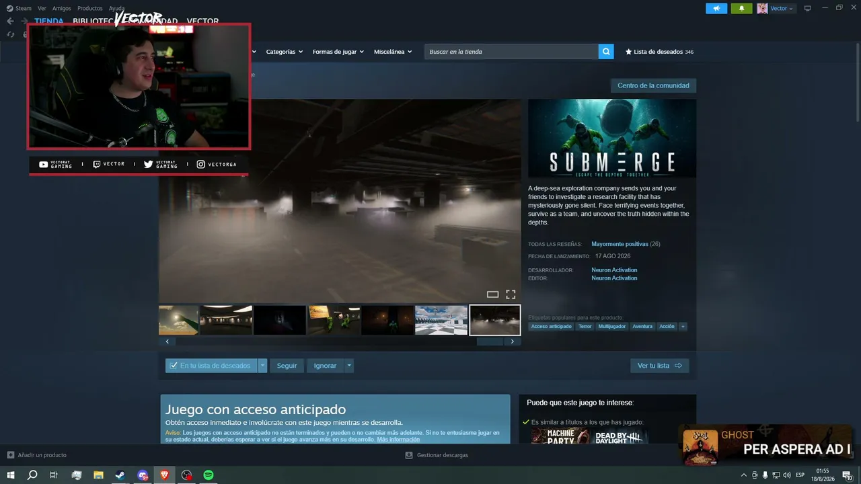Click the Centro de la comunidad button
The height and width of the screenshot is (484, 861).
[653, 85]
